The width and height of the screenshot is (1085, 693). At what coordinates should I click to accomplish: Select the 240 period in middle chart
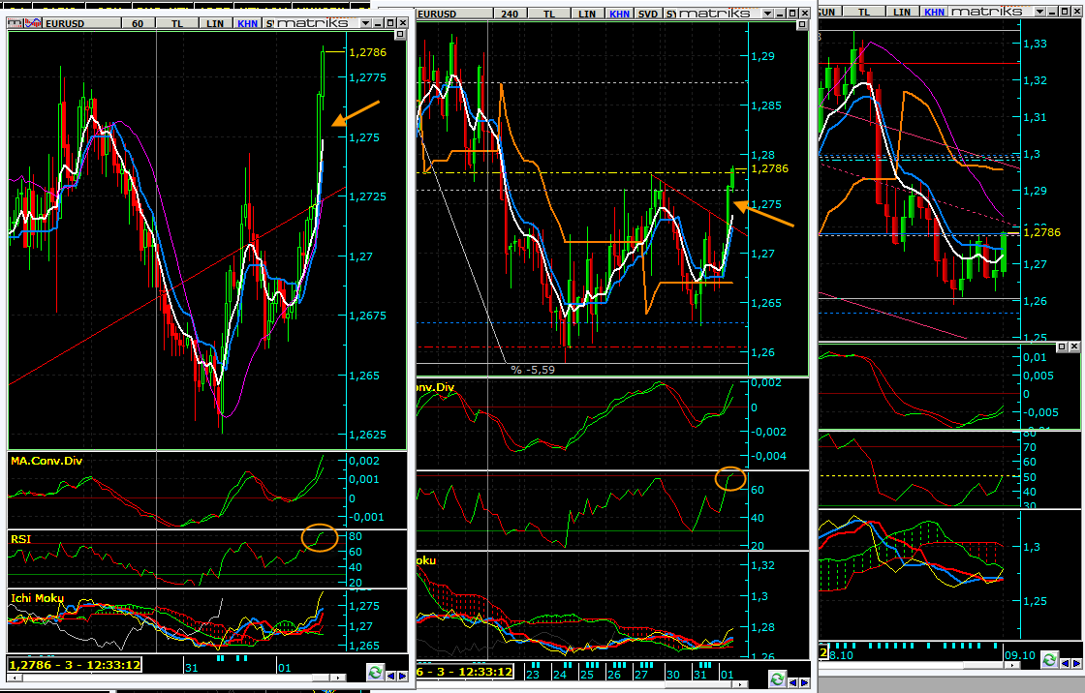coord(511,13)
